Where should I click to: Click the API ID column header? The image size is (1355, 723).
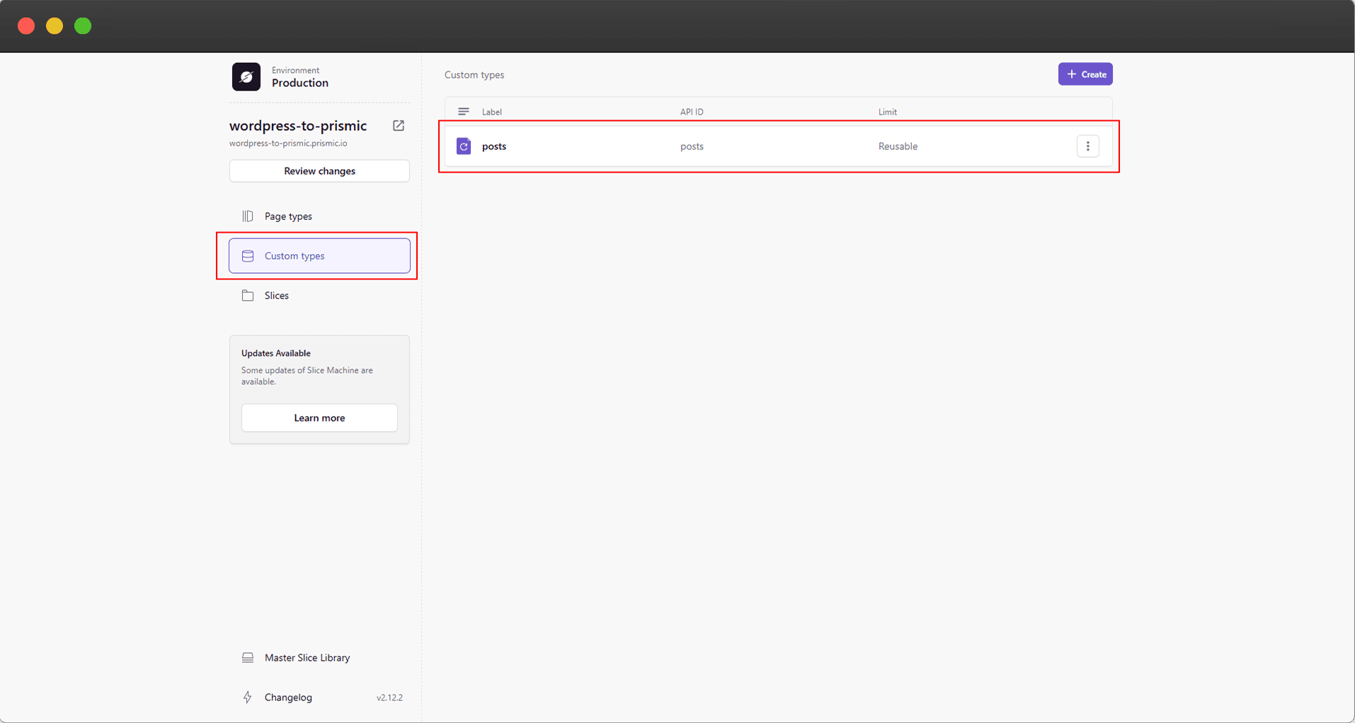692,112
